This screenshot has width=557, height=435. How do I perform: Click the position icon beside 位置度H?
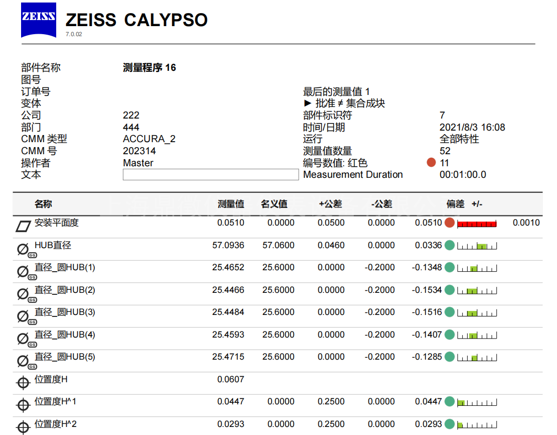[x=23, y=383]
